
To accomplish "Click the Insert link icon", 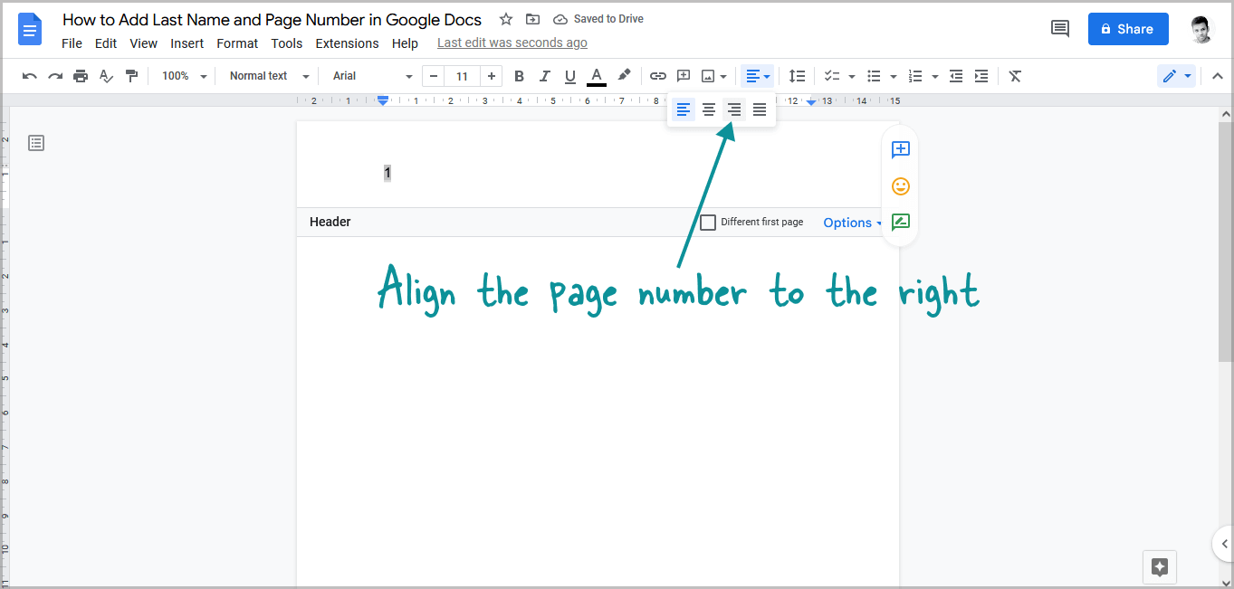I will [657, 76].
